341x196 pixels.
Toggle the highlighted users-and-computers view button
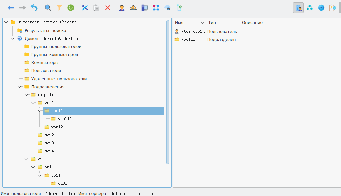(x=298, y=8)
